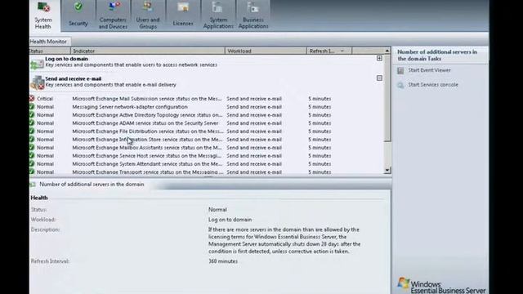Click green check icon of File Distribution row
The width and height of the screenshot is (523, 294).
click(x=32, y=131)
